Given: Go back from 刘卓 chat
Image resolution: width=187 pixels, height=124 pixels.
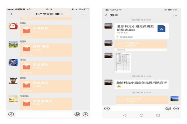Looking at the screenshot, I should (106, 15).
